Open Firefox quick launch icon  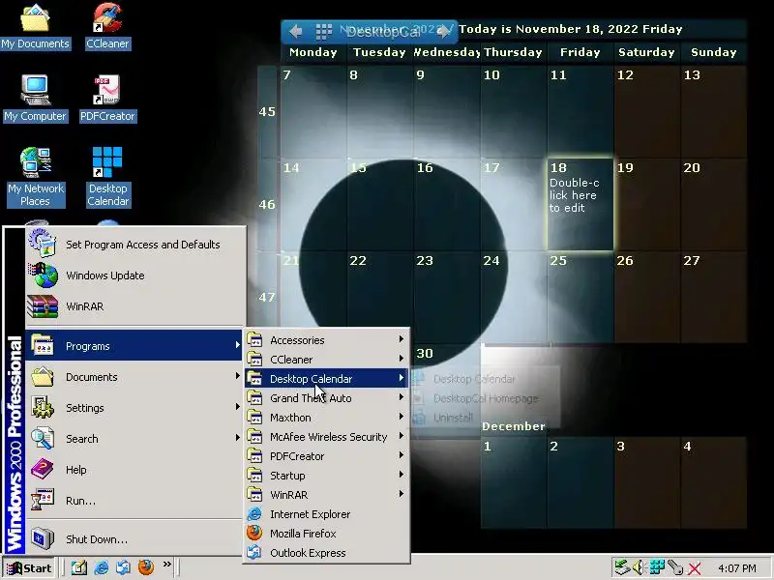coord(146,567)
